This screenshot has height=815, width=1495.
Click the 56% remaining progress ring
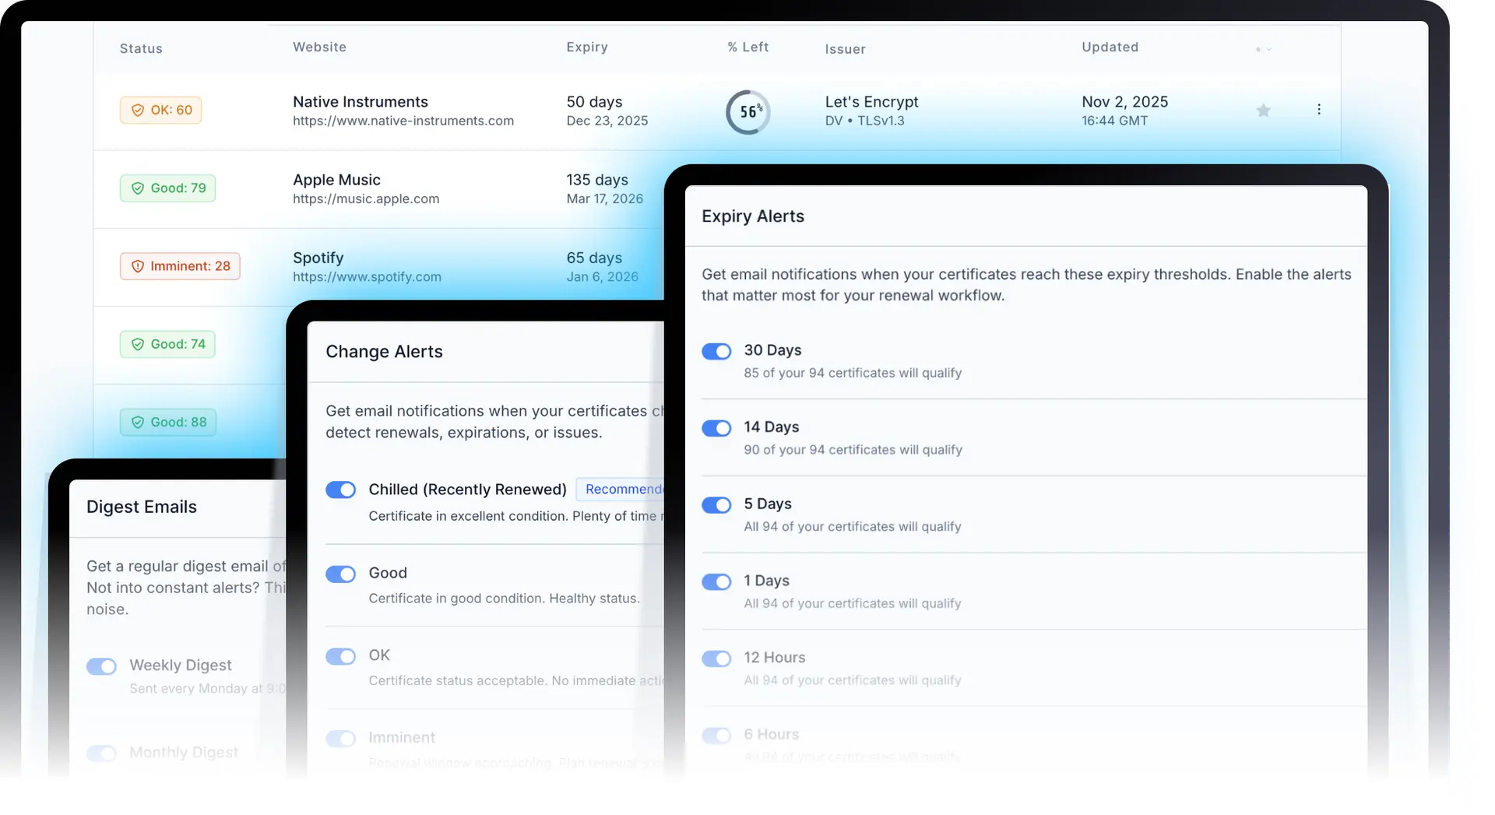[x=748, y=112]
